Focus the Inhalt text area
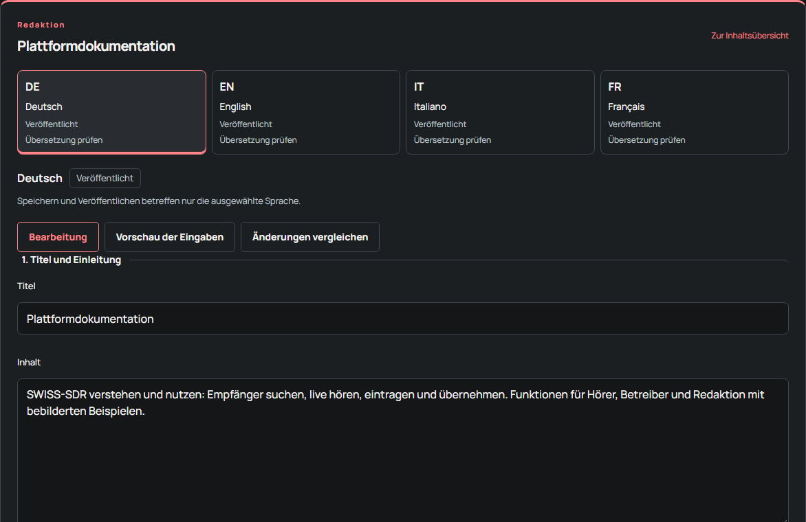The width and height of the screenshot is (806, 522). click(x=403, y=450)
